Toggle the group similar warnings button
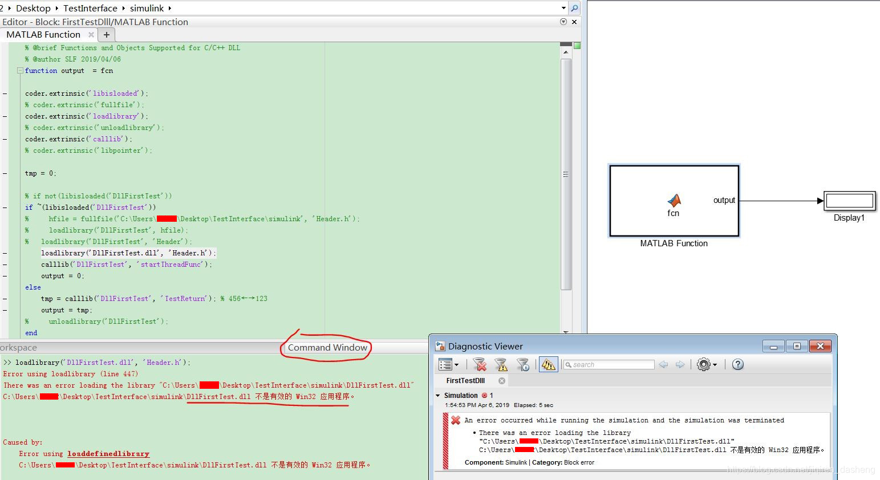 [x=548, y=364]
